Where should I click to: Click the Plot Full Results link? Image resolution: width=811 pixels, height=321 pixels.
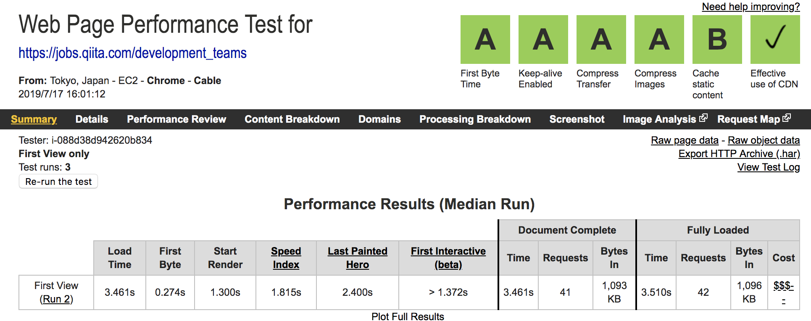click(x=408, y=316)
